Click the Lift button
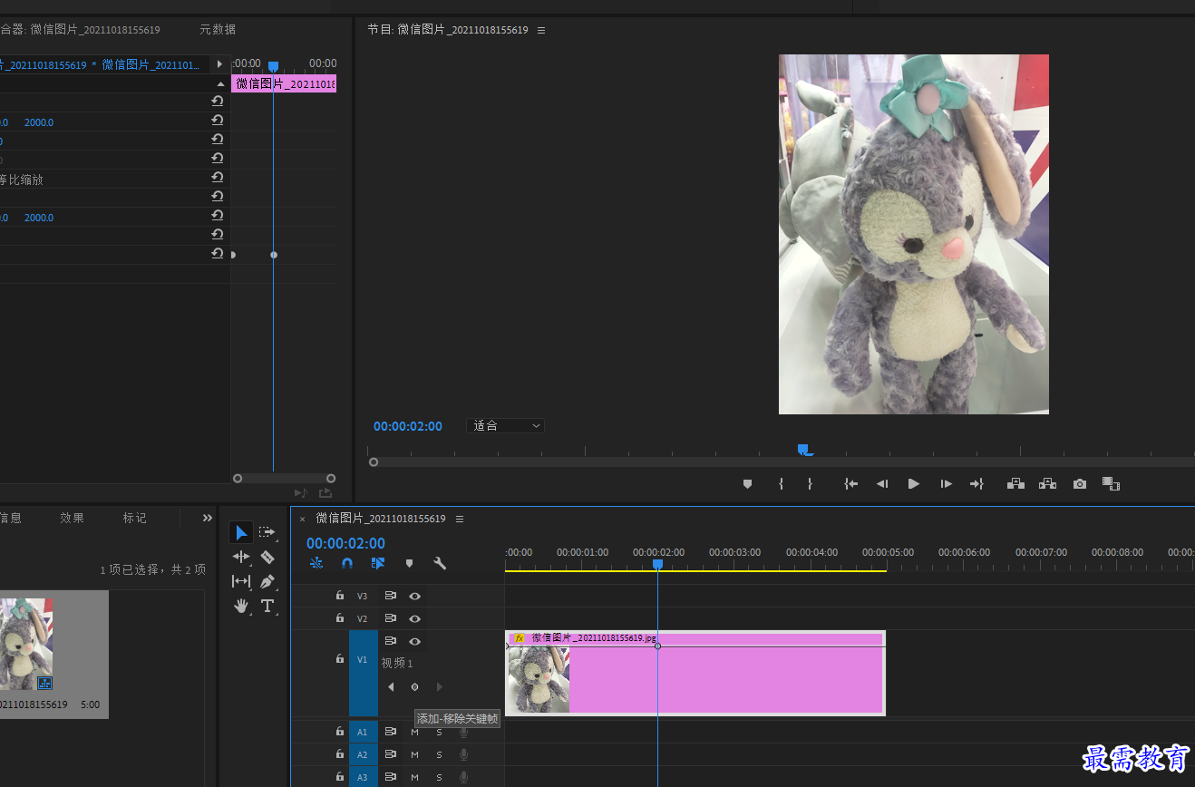This screenshot has height=787, width=1195. pos(1015,484)
